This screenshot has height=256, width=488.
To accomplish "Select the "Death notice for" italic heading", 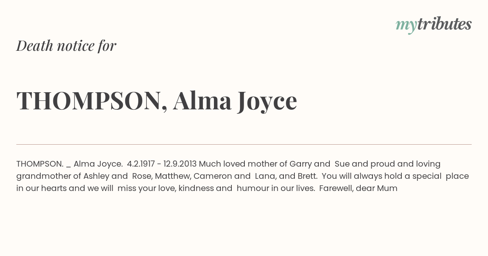I will (66, 46).
